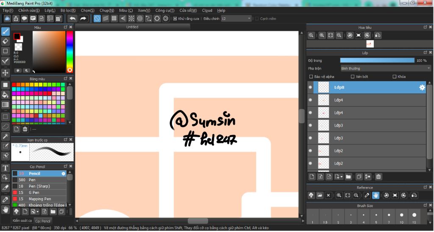This screenshot has height=232, width=434.
Task: Enable the concentric circle snap guide
Action: (x=140, y=19)
